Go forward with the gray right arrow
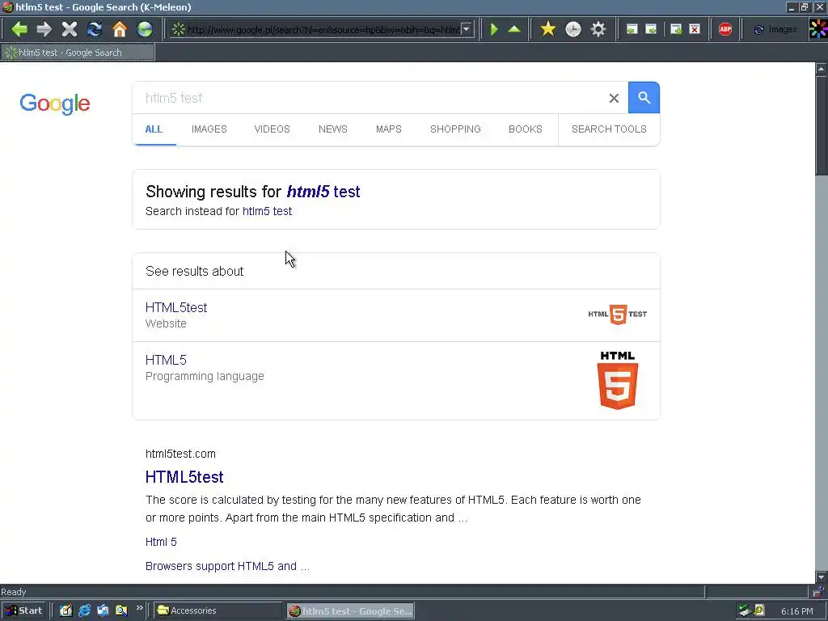Viewport: 828px width, 621px height. [44, 29]
